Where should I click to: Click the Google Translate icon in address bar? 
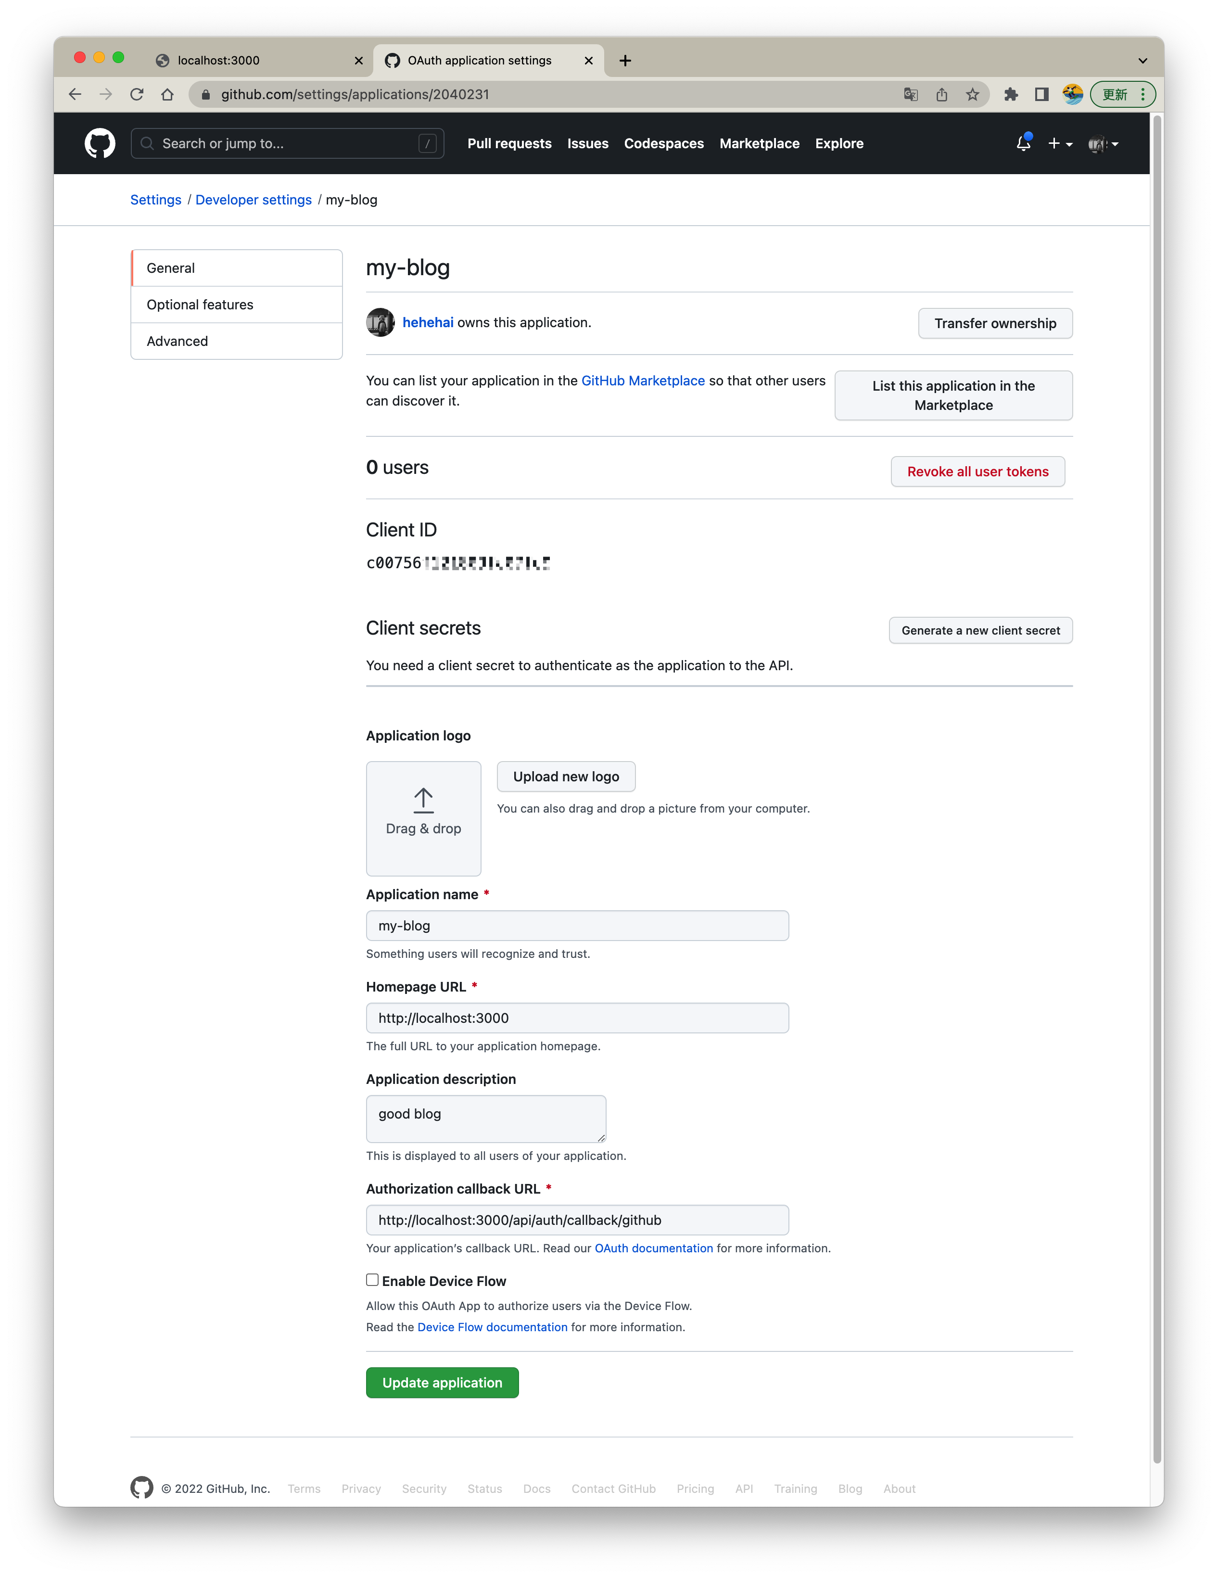[x=911, y=95]
